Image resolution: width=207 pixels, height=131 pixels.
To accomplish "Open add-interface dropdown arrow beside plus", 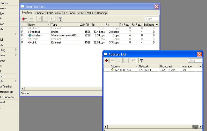I will point(26,19).
